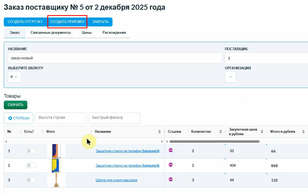The height and width of the screenshot is (194, 308).
Task: Click the Быстрый фильтр input field
Action: (114, 118)
